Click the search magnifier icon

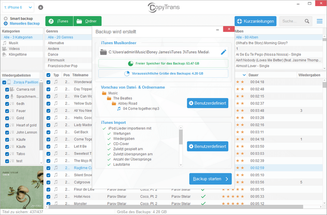click(x=307, y=21)
